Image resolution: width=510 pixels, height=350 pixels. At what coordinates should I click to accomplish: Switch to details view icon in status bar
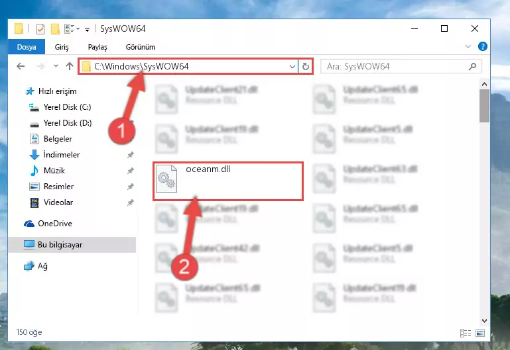tap(466, 333)
